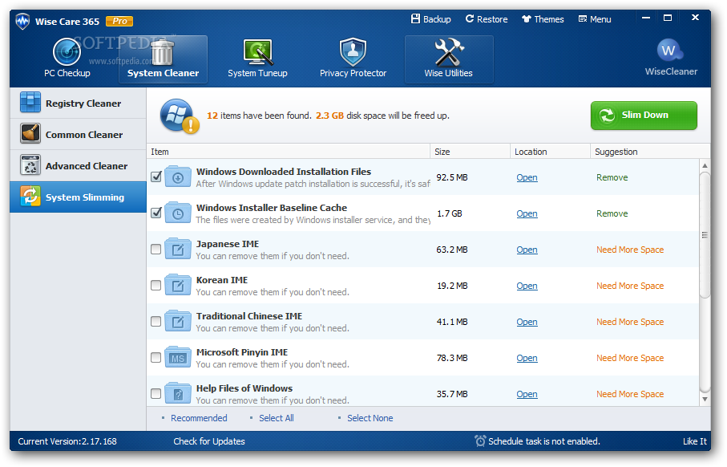727x467 pixels.
Task: Click the Restore label in the title bar
Action: point(492,19)
